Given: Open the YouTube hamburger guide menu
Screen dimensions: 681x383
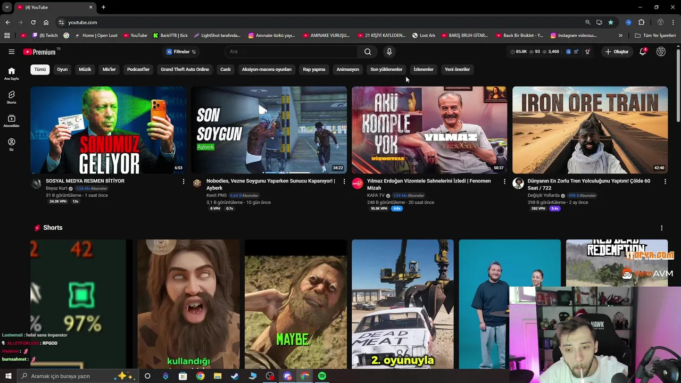Looking at the screenshot, I should pyautogui.click(x=11, y=52).
